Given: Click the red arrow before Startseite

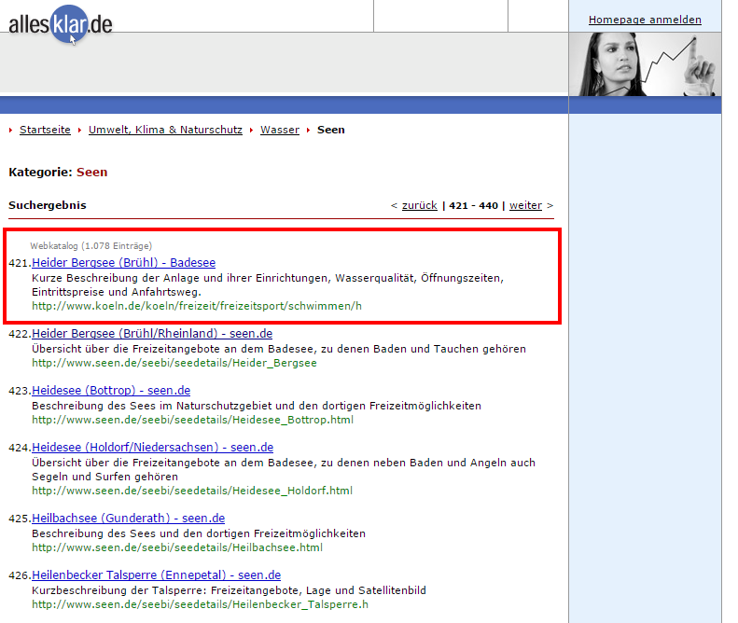Looking at the screenshot, I should coord(11,131).
